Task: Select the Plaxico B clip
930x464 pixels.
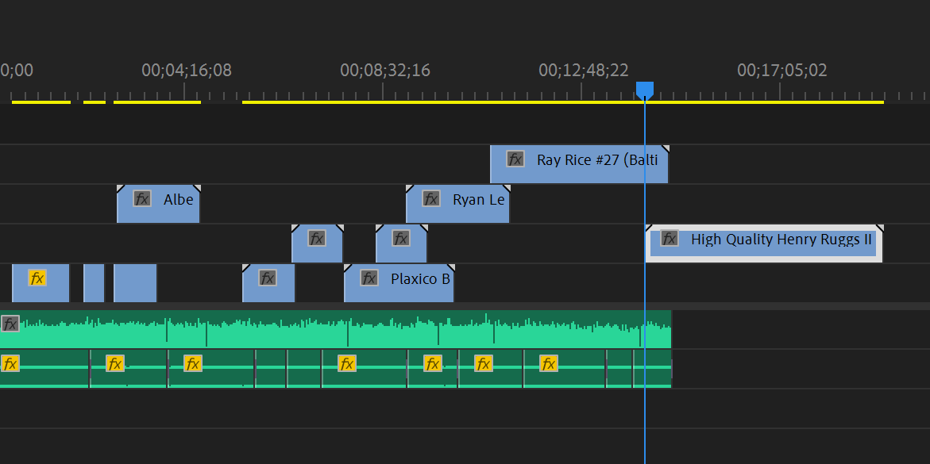Action: pos(399,283)
